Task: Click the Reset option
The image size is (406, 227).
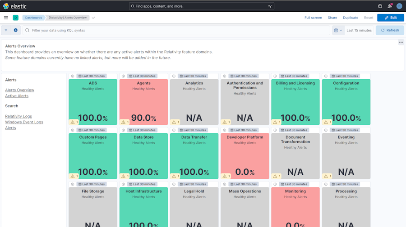Action: (x=369, y=18)
